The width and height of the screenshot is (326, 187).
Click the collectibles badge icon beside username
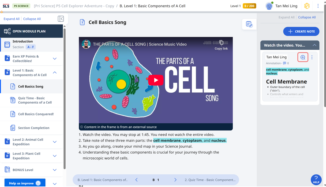(x=307, y=6)
